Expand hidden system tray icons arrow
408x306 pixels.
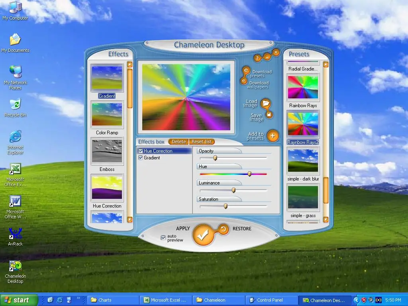[356, 300]
